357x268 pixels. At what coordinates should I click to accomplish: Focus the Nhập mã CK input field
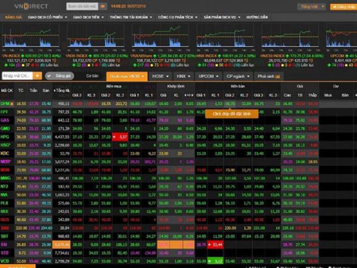(17, 76)
